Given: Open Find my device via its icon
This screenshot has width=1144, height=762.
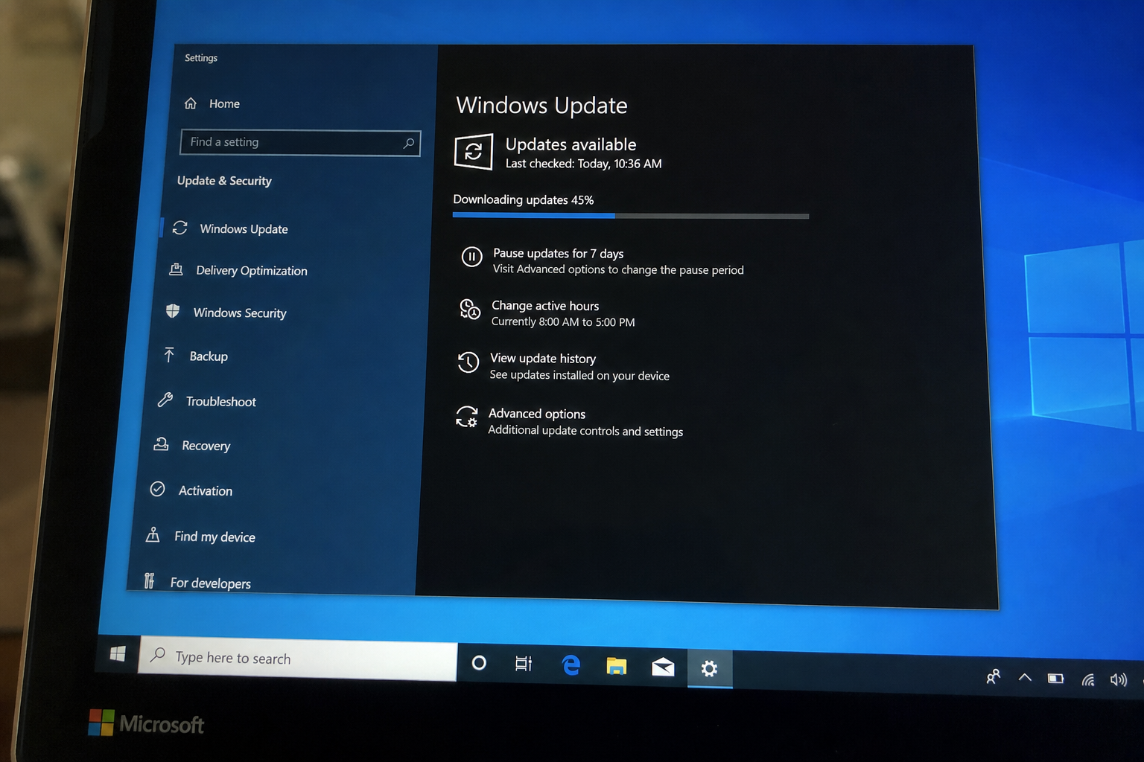Looking at the screenshot, I should (x=153, y=534).
